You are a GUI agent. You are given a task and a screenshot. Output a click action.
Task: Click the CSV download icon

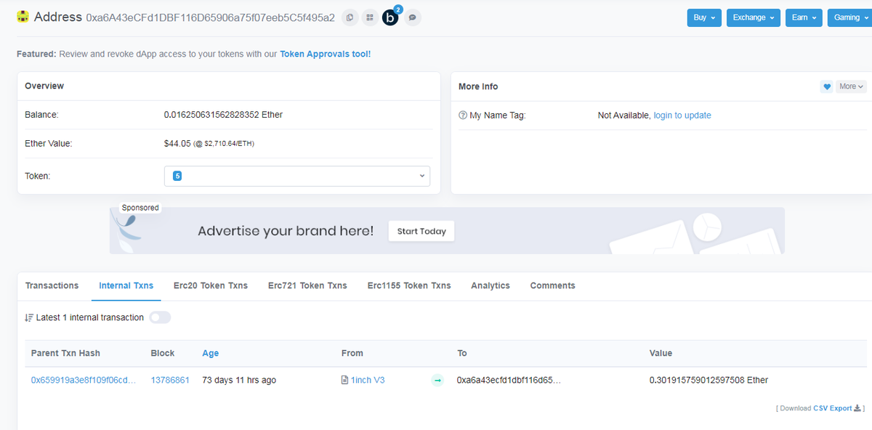coord(857,408)
